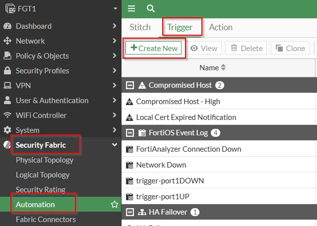Screen dimensions: 317x226
Task: Open Physical Topology page
Action: 45,160
